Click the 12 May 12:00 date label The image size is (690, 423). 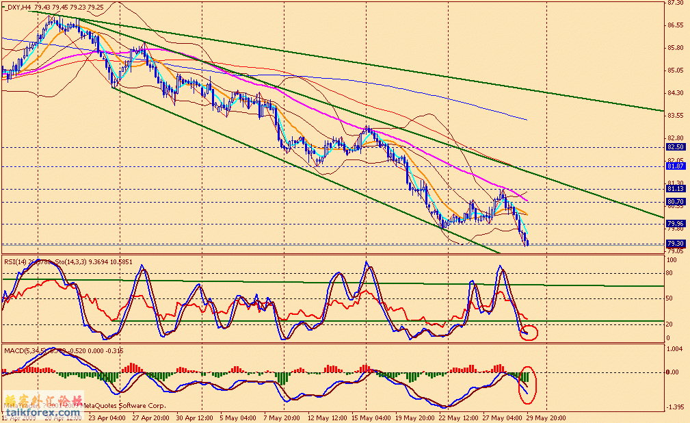(327, 418)
